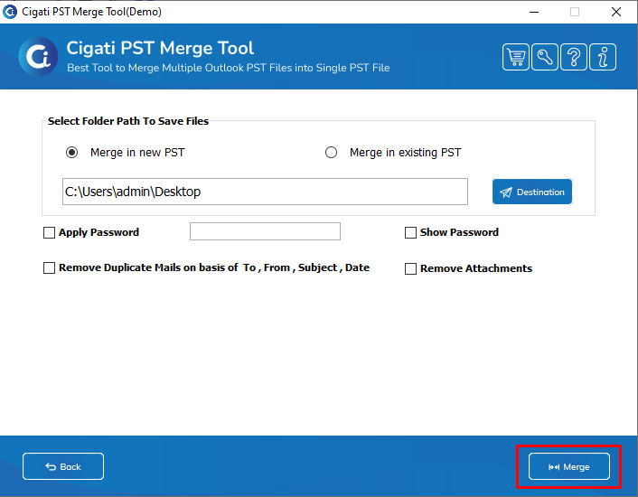This screenshot has height=497, width=638.
Task: Click the 'Cigati PST Merge Tool' heading
Action: (x=160, y=48)
